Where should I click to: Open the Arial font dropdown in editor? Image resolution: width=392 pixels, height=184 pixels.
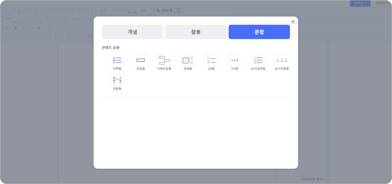point(18,18)
